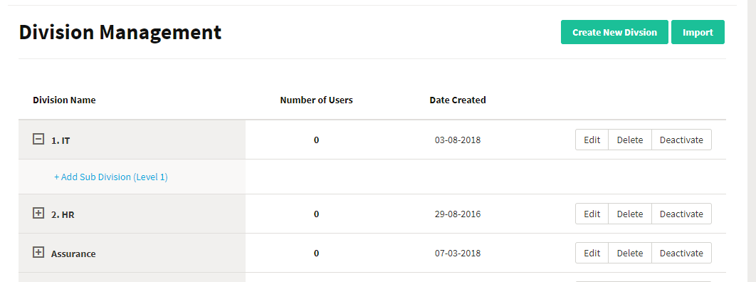
Task: Add Sub Division (Level 1) link
Action: point(111,177)
